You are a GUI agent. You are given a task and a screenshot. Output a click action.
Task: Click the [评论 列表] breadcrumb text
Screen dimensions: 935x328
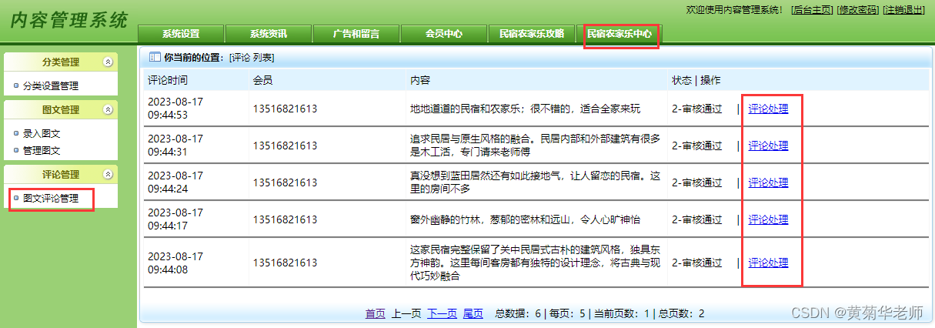coord(252,58)
